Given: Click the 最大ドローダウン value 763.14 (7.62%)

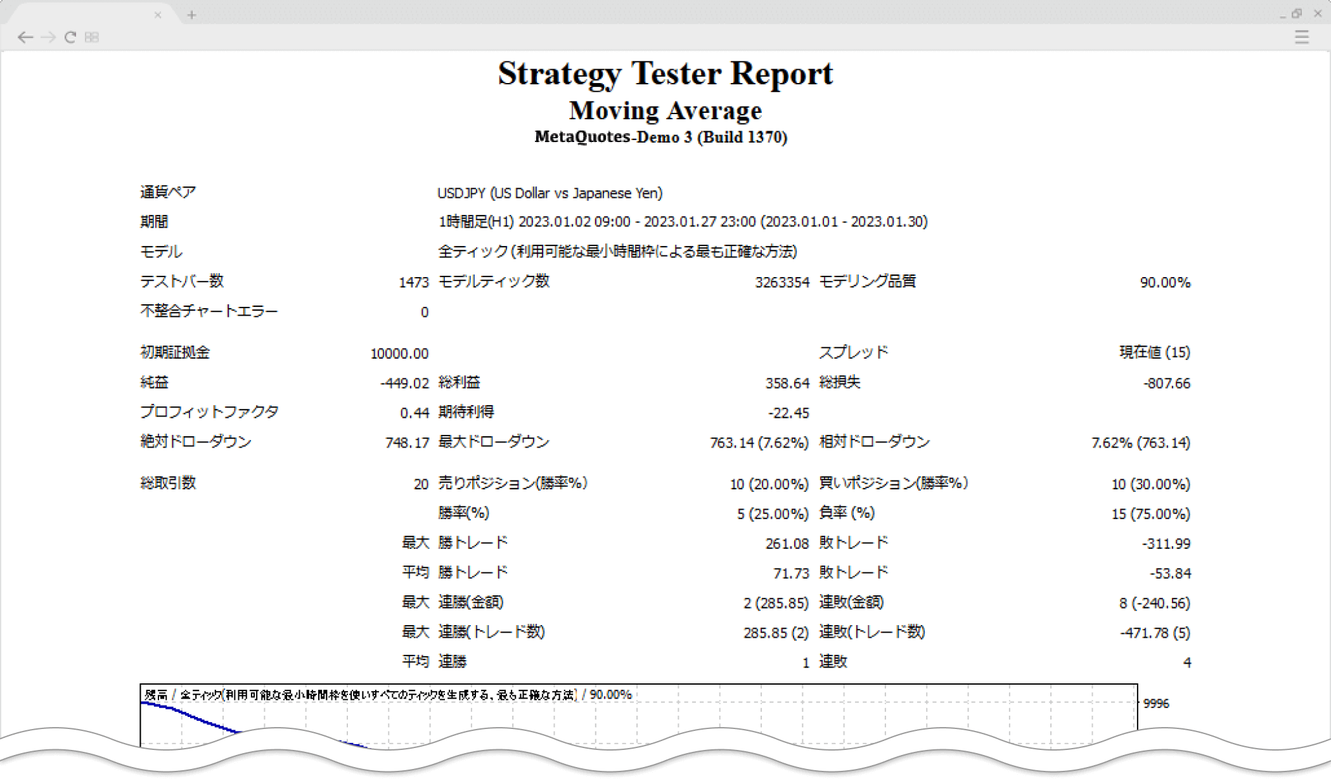Looking at the screenshot, I should 759,442.
